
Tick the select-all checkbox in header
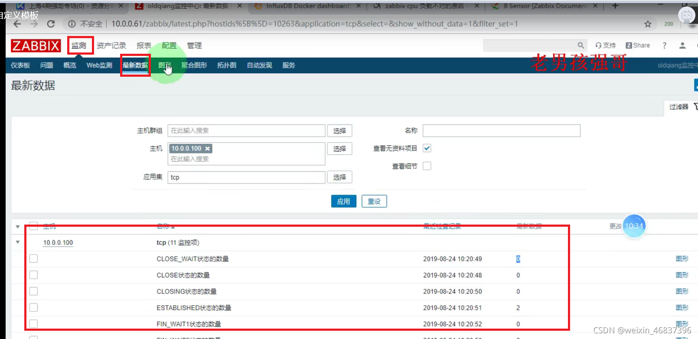click(33, 226)
